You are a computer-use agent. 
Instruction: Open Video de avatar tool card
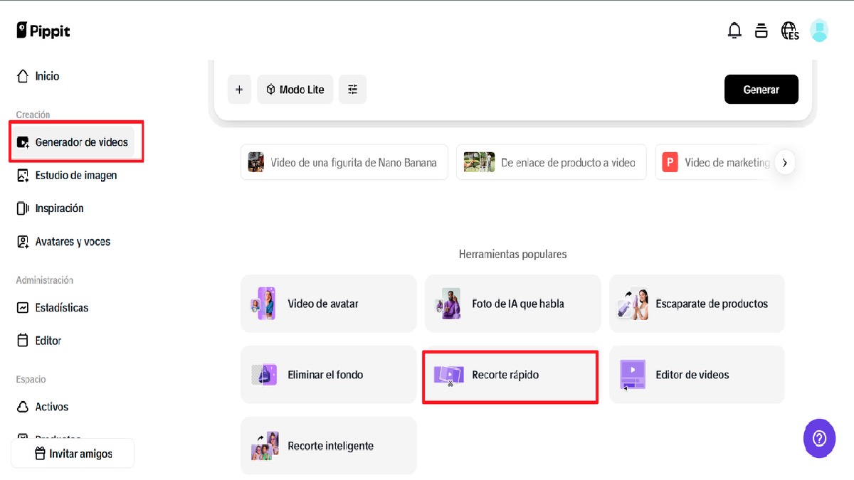pyautogui.click(x=328, y=304)
